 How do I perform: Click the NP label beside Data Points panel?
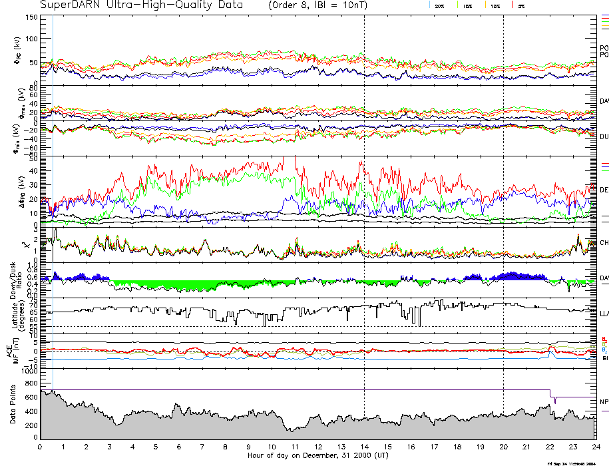tap(604, 402)
